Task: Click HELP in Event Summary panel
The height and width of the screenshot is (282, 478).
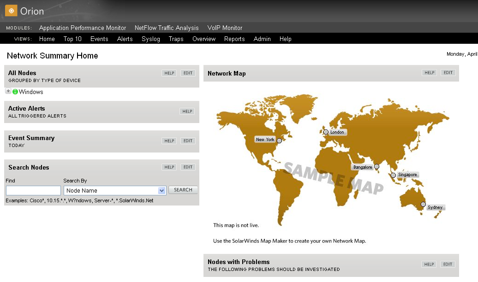Action: tap(169, 141)
